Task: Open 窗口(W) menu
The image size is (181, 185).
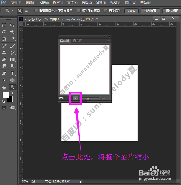Action: [x=130, y=3]
